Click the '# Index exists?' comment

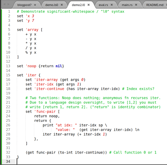click(x=138, y=89)
